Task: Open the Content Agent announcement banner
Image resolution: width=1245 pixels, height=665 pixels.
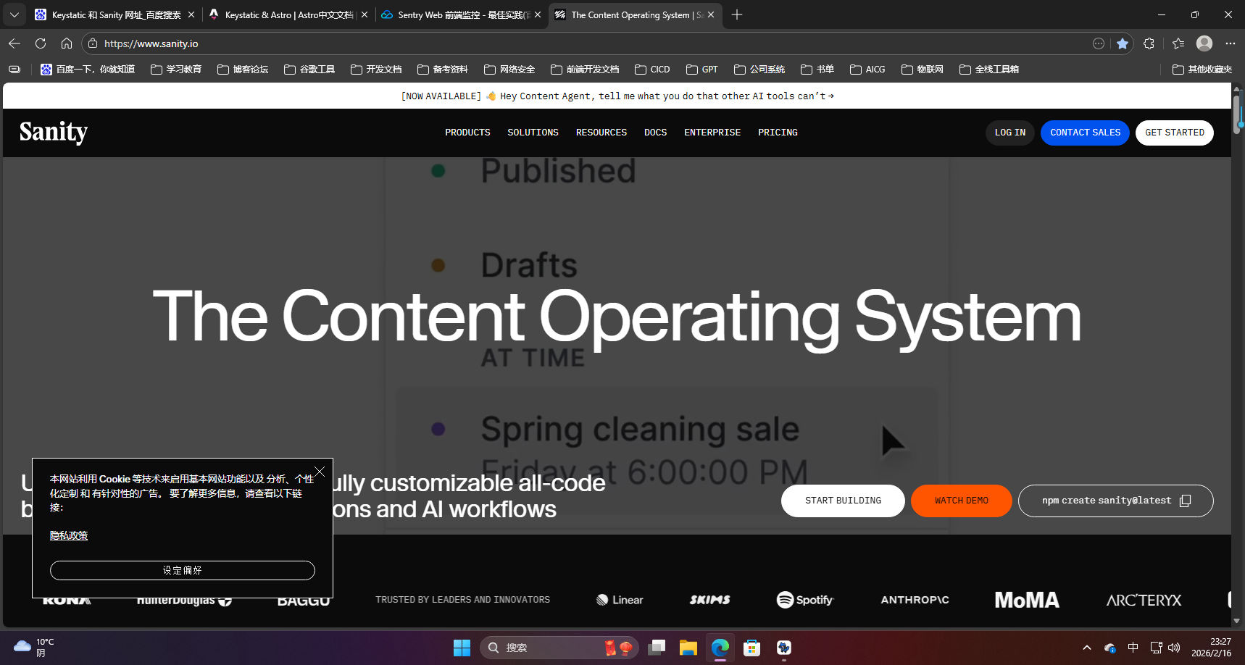Action: coord(617,96)
